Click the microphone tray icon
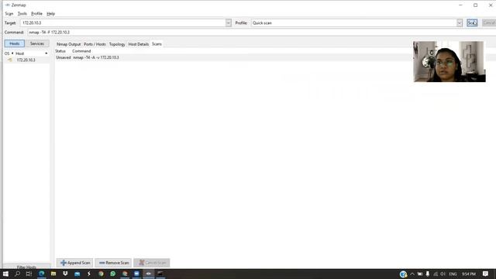This screenshot has height=279, width=496. (x=428, y=274)
